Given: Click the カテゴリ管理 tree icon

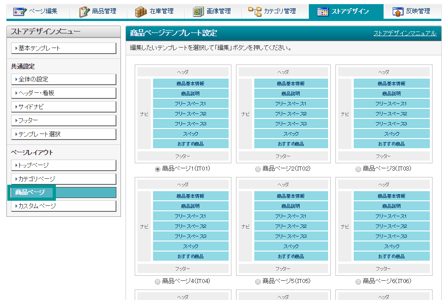Looking at the screenshot, I should click(x=255, y=11).
